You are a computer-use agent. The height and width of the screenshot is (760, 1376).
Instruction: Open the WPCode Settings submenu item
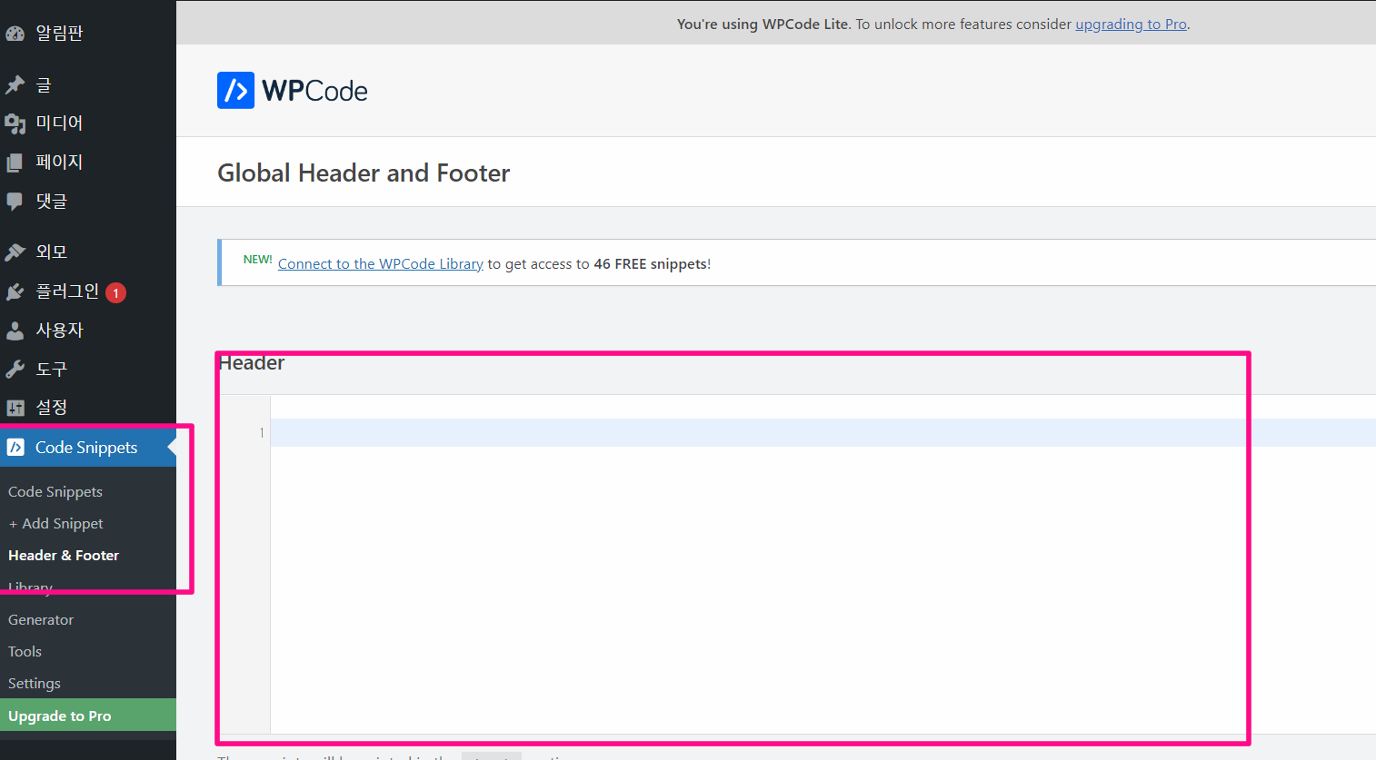pos(35,684)
